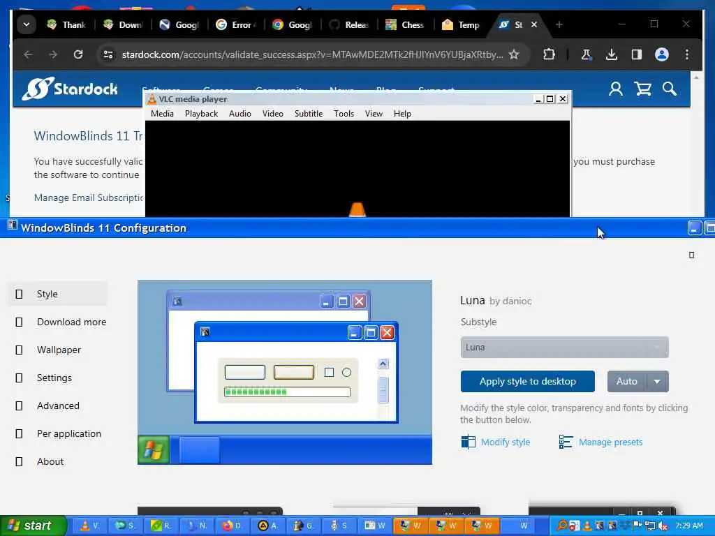Click Manage Email Subscriptions link

coord(89,198)
